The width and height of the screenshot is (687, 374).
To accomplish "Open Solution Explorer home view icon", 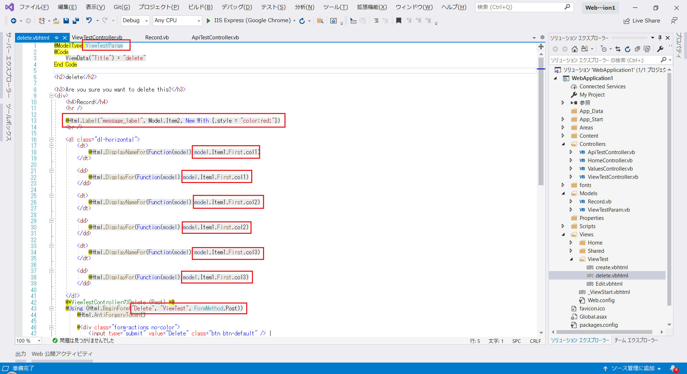I will [575, 49].
